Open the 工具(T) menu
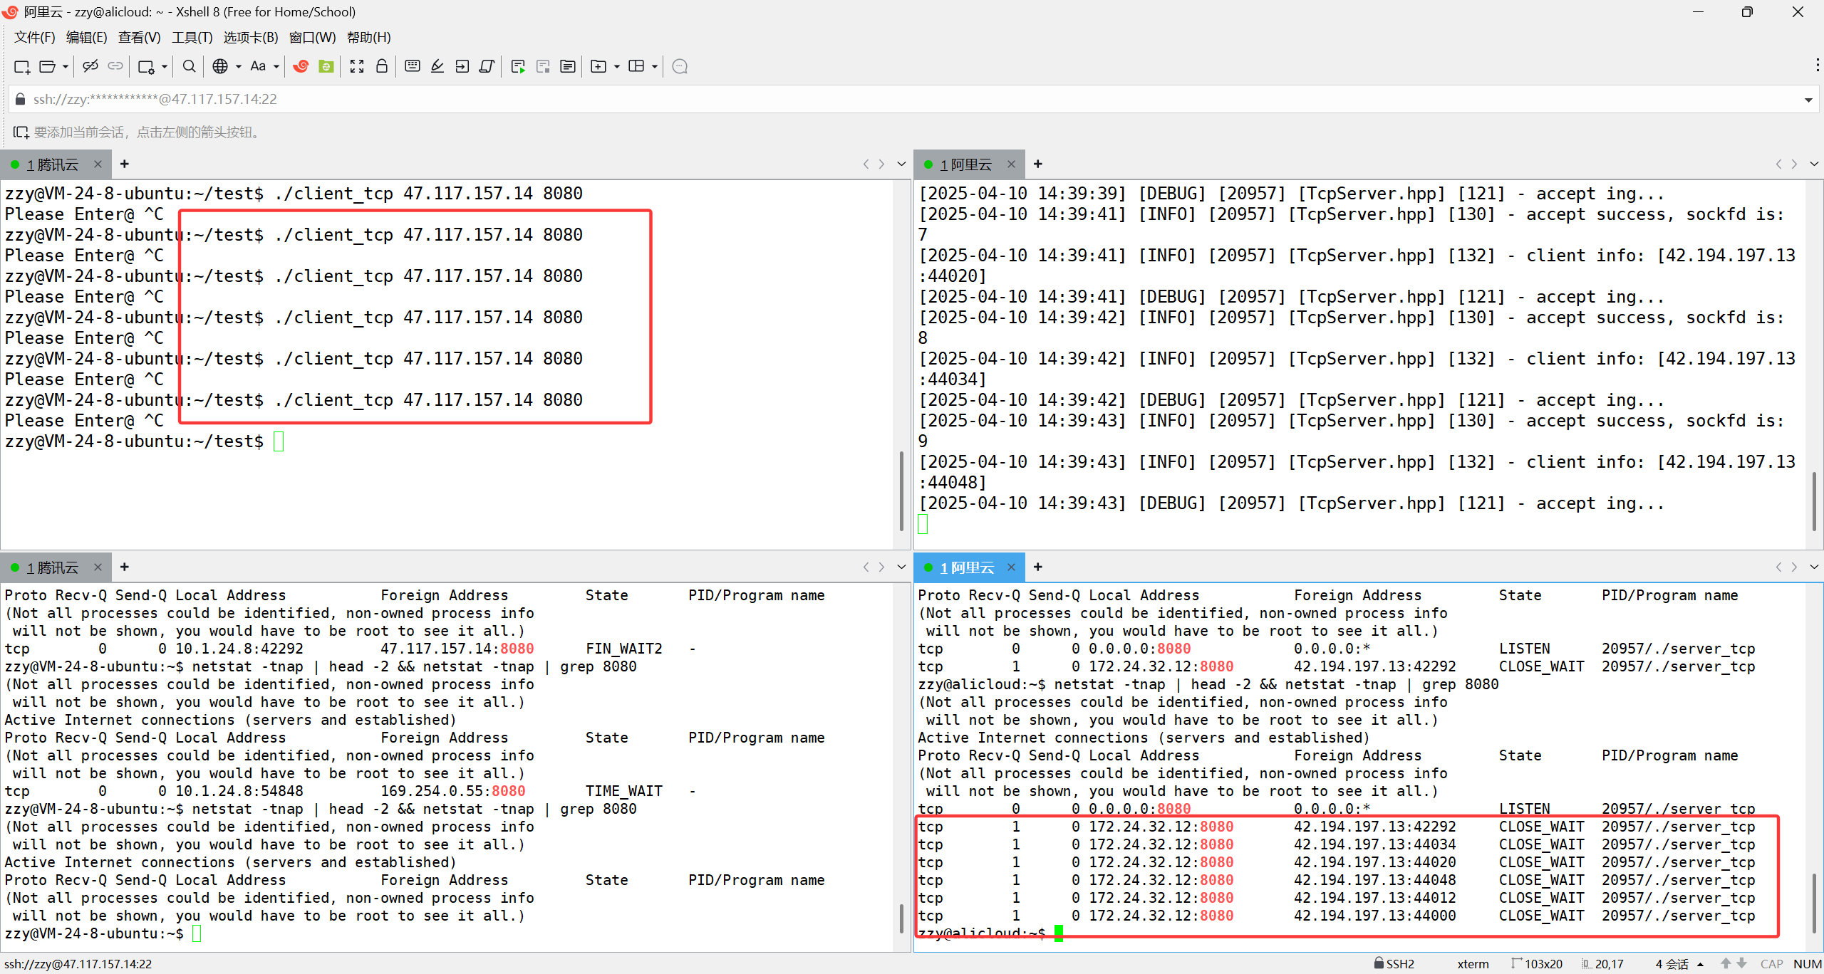This screenshot has height=974, width=1824. click(192, 38)
